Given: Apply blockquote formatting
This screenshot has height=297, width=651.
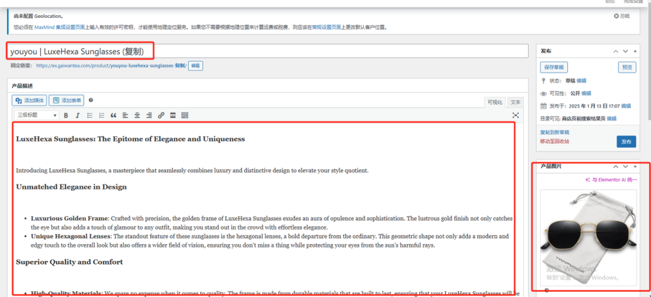Looking at the screenshot, I should click(x=113, y=115).
